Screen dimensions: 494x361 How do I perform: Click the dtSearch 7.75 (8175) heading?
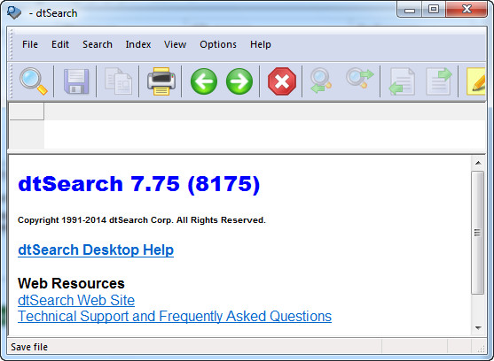click(139, 183)
